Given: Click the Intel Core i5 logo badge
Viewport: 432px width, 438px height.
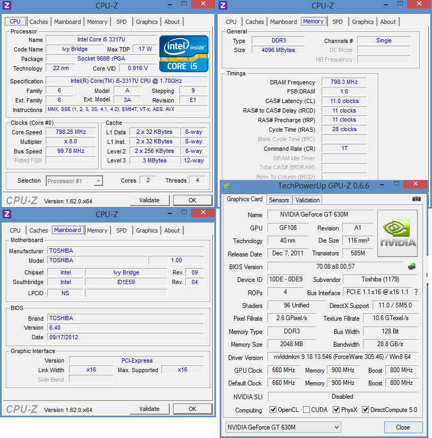Looking at the screenshot, I should tap(184, 54).
